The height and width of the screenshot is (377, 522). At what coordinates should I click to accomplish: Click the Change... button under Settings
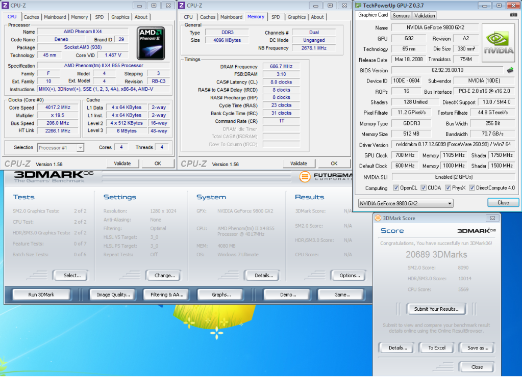point(164,275)
